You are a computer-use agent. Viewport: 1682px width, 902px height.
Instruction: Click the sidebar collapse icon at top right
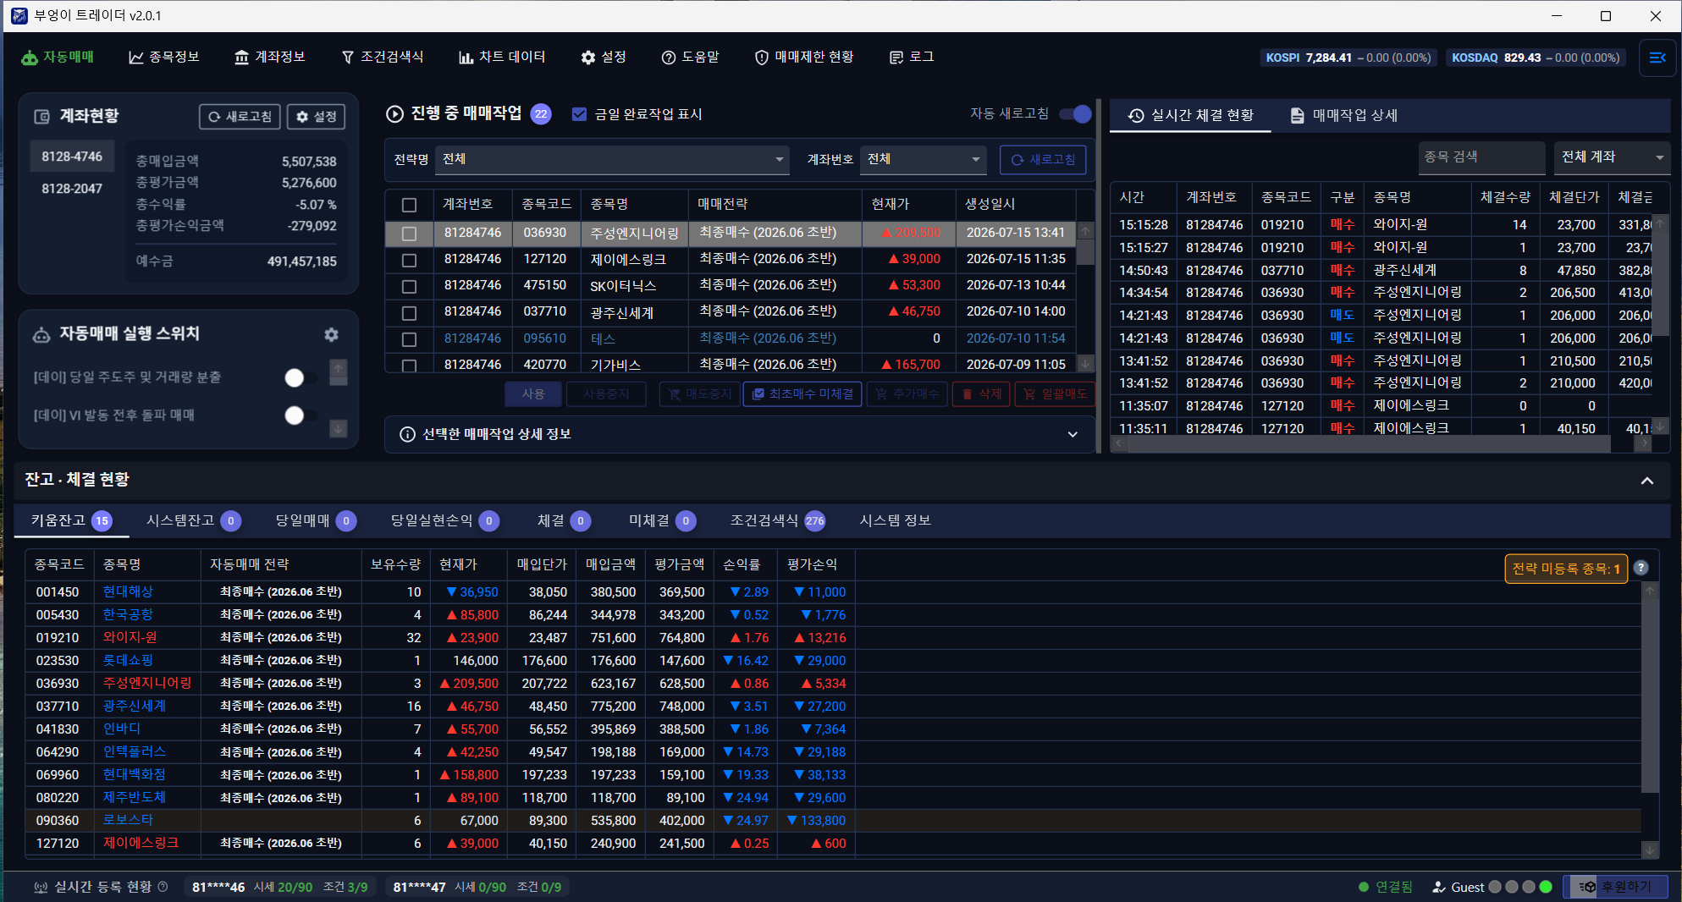[1657, 58]
